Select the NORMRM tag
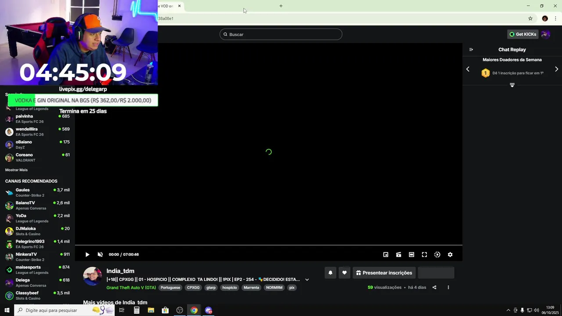Screen dimensions: 562x316 click(274, 287)
